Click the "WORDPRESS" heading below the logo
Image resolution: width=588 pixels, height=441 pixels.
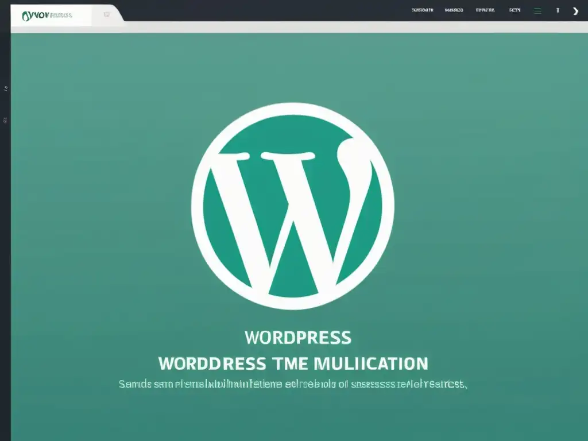(x=298, y=338)
